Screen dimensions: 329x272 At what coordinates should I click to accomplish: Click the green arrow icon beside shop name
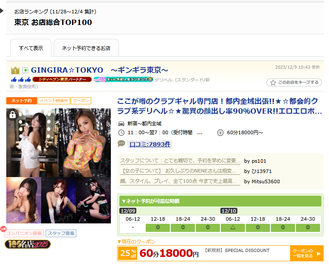[x=25, y=70]
